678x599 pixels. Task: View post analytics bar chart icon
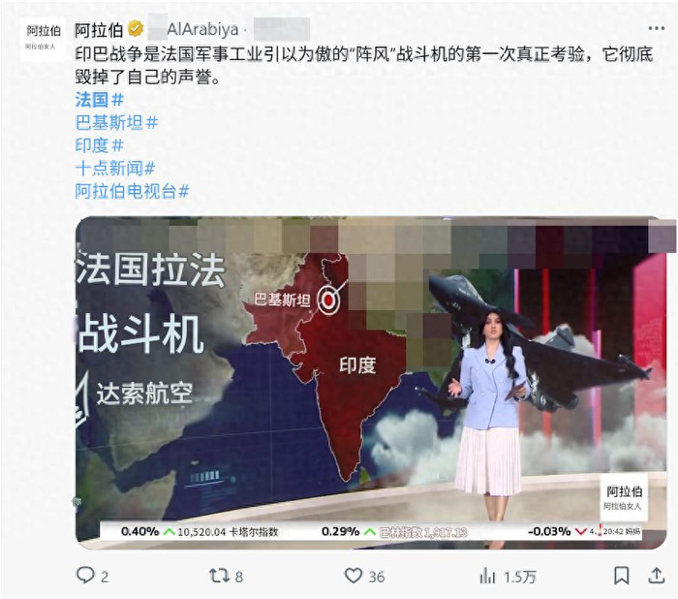tap(487, 576)
